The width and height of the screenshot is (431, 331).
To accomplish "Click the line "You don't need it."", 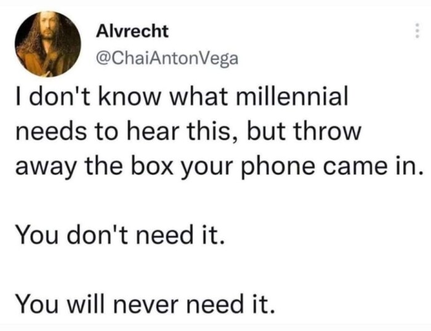I will [120, 235].
